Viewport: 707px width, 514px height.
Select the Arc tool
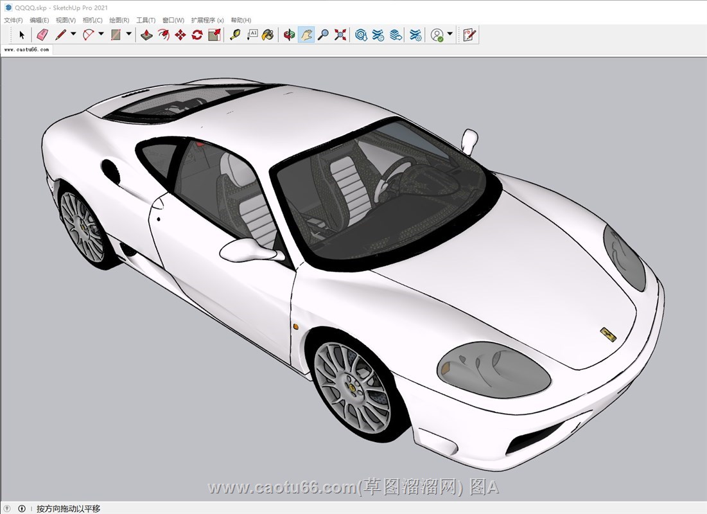[x=89, y=35]
